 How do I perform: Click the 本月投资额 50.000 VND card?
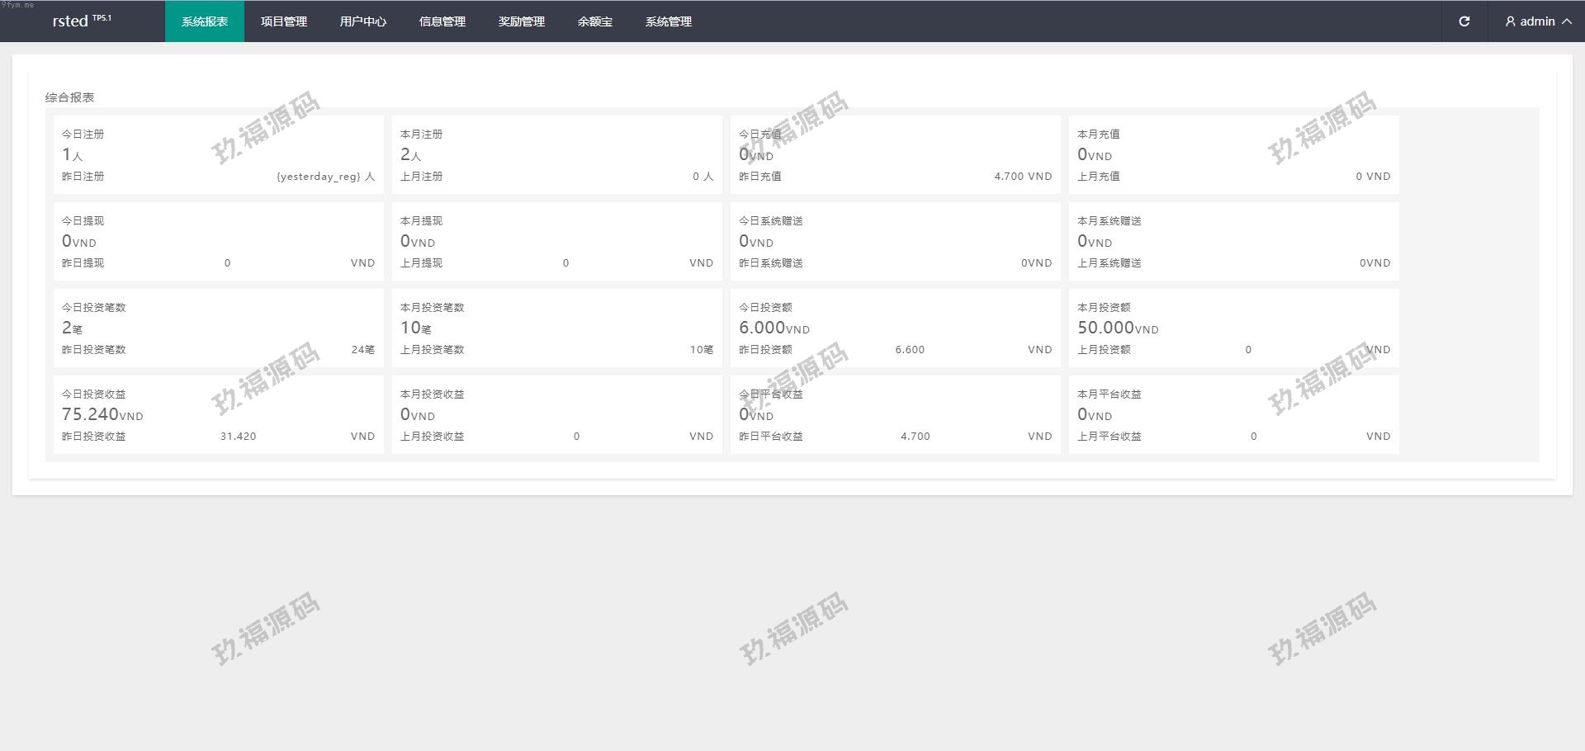pyautogui.click(x=1233, y=328)
